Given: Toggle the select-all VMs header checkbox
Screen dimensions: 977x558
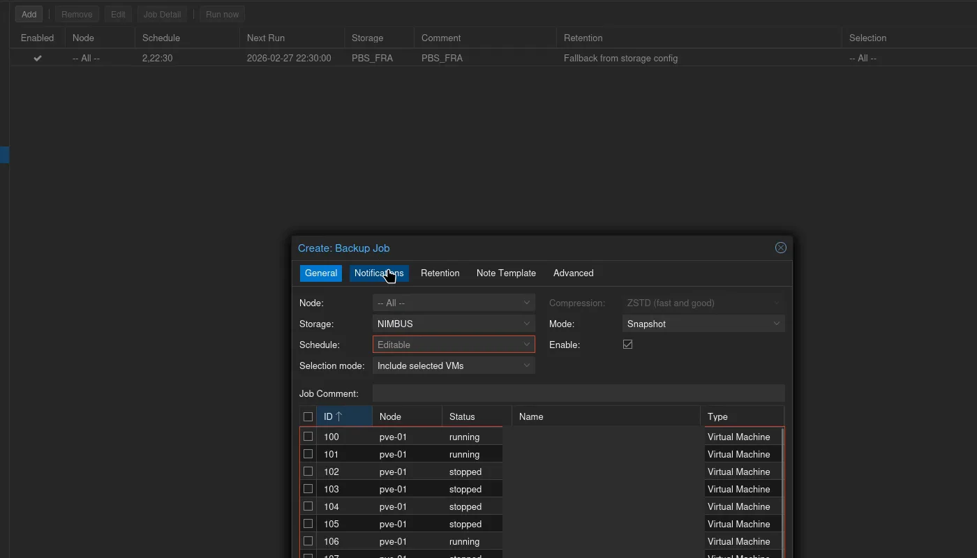Looking at the screenshot, I should click(308, 416).
